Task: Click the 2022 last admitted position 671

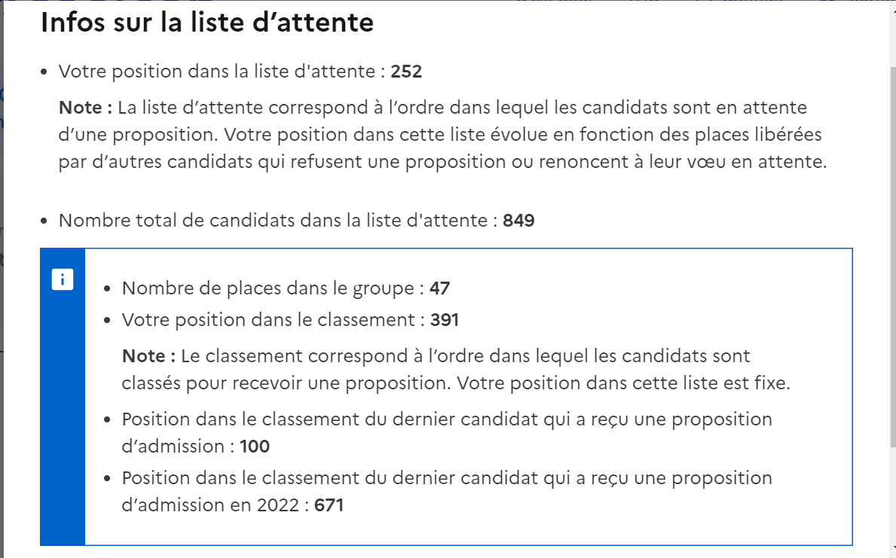Action: 329,505
